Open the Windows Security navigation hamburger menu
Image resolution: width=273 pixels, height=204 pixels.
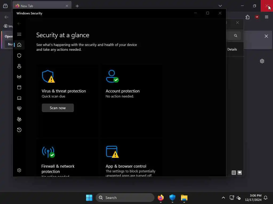(x=19, y=34)
